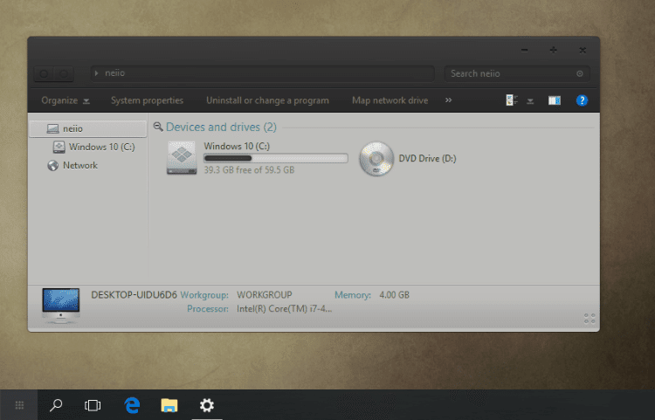Select the "39.3 GB free of 59.5 GB" text
This screenshot has height=420, width=655.
coord(249,170)
